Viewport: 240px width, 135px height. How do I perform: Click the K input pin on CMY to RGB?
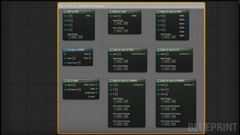(65, 30)
